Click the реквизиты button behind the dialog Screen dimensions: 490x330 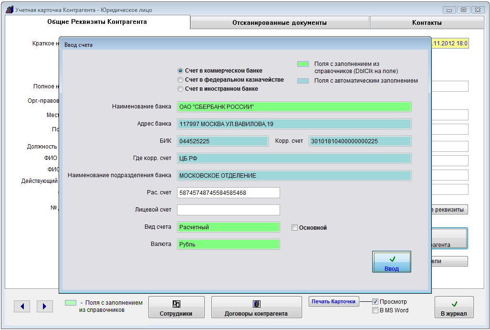(x=450, y=210)
